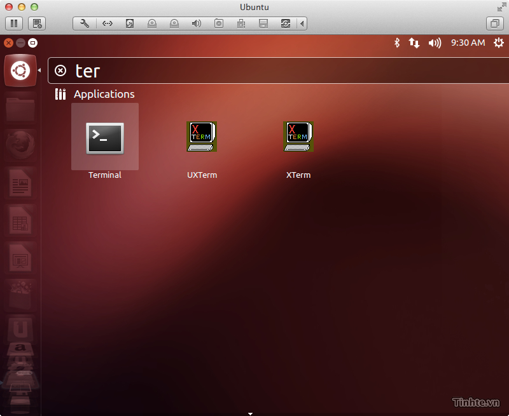Open virtual machine settings wrench icon
509x416 pixels.
(85, 23)
